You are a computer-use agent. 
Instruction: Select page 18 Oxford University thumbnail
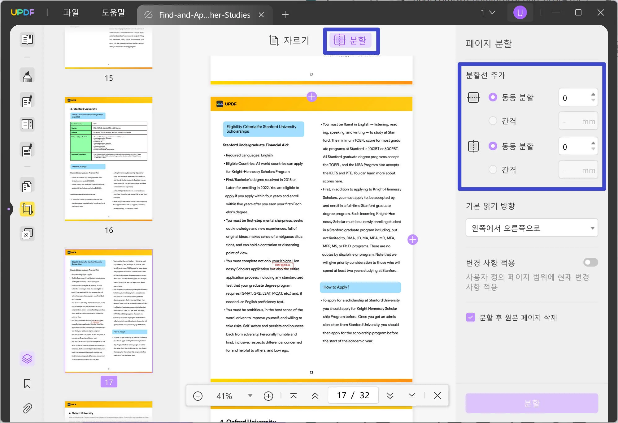pyautogui.click(x=109, y=412)
